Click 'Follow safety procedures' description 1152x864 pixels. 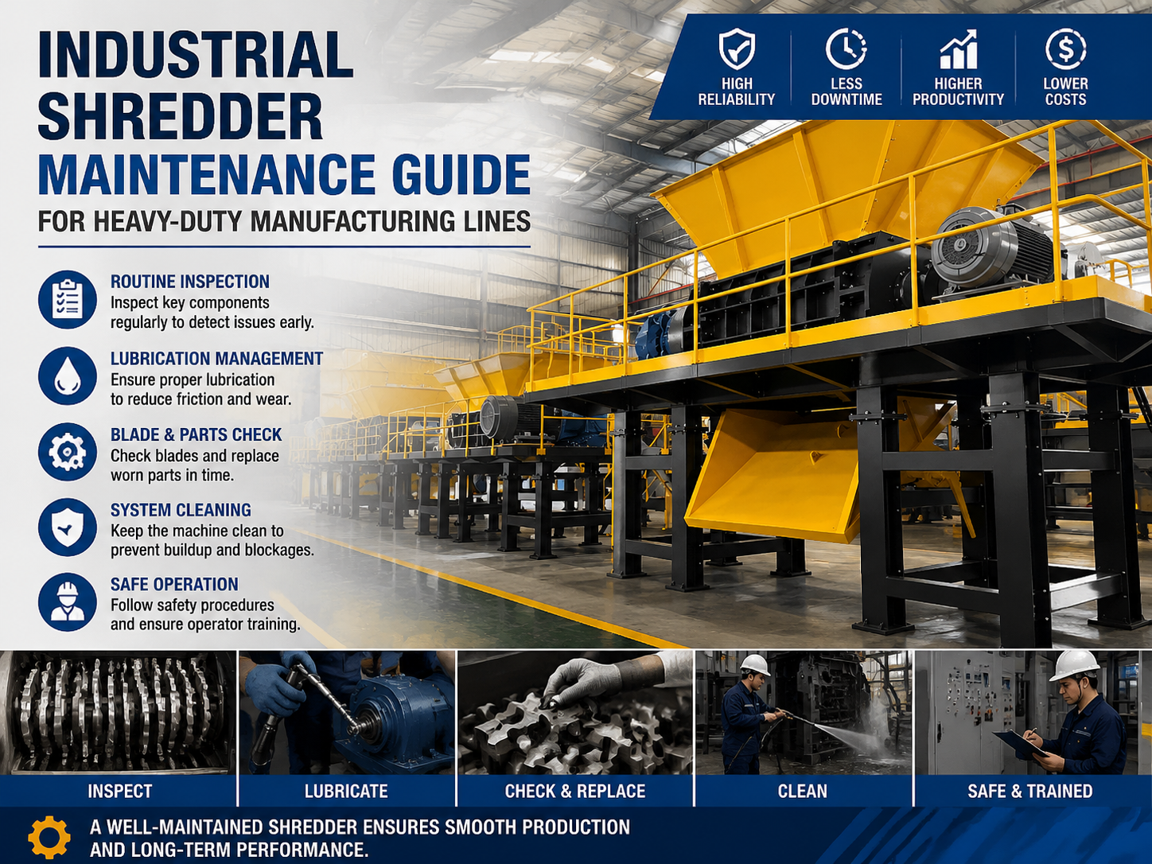pyautogui.click(x=205, y=615)
